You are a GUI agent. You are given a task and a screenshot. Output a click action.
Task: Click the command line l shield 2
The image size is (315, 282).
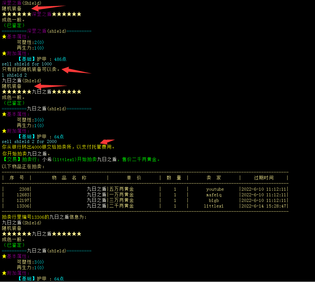(x=14, y=75)
